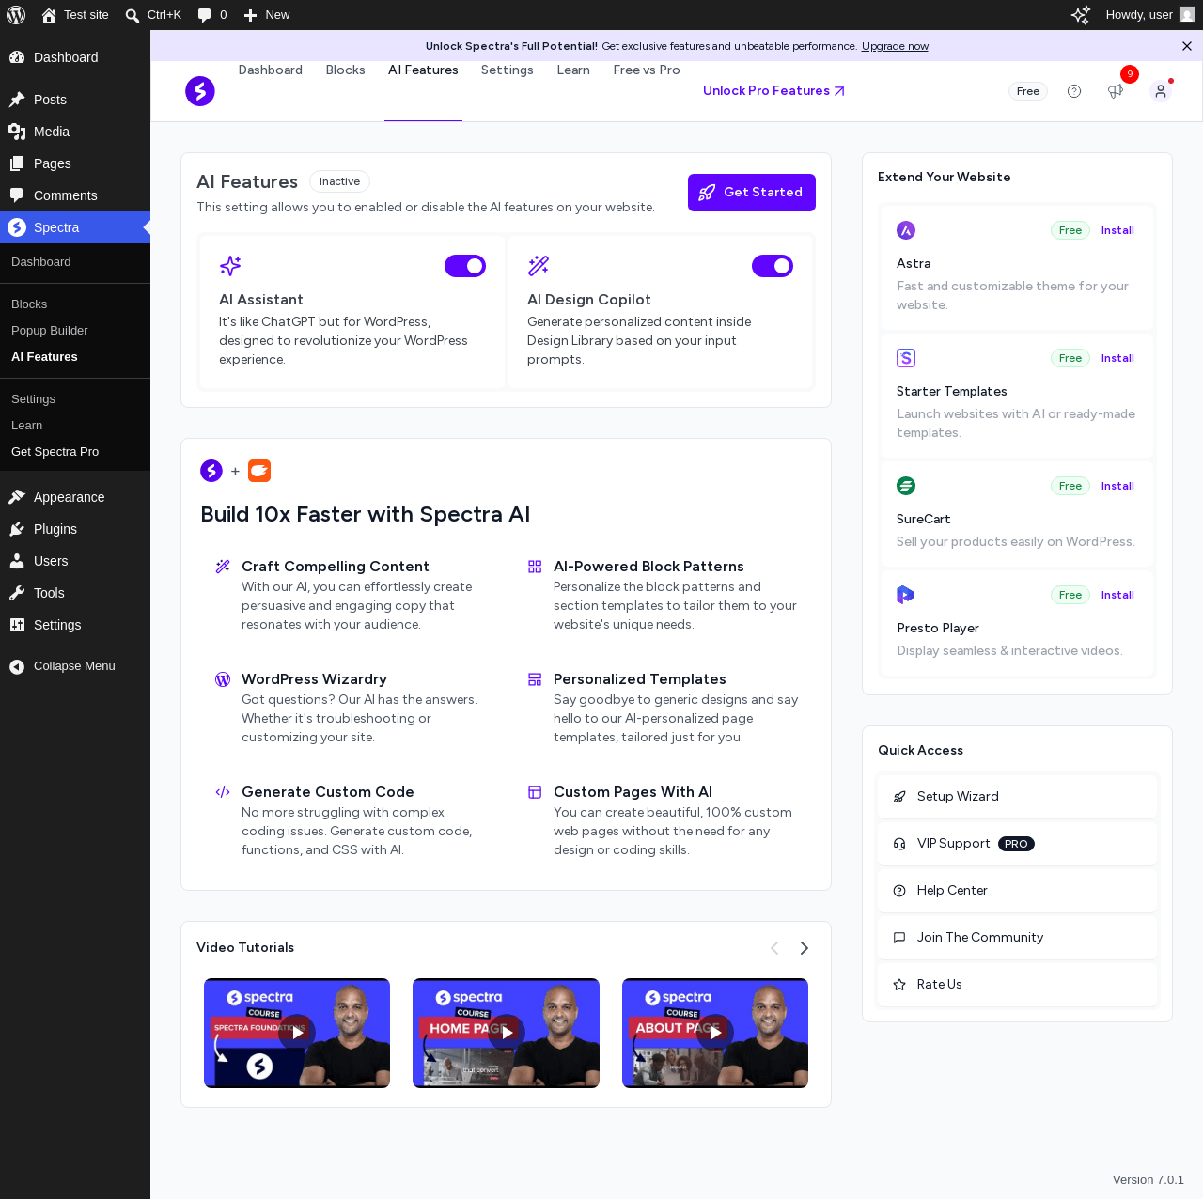Click the Astra theme logo icon

pos(906,230)
